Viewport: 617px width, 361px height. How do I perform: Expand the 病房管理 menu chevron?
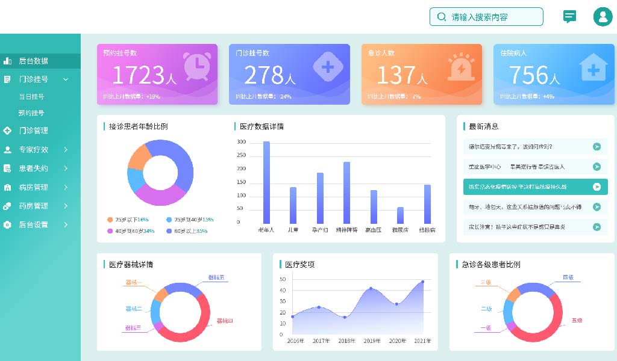tap(66, 187)
